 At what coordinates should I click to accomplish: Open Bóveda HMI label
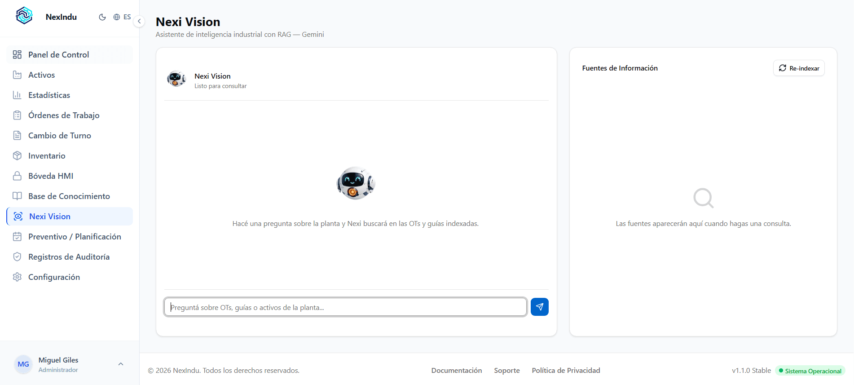[x=51, y=176]
